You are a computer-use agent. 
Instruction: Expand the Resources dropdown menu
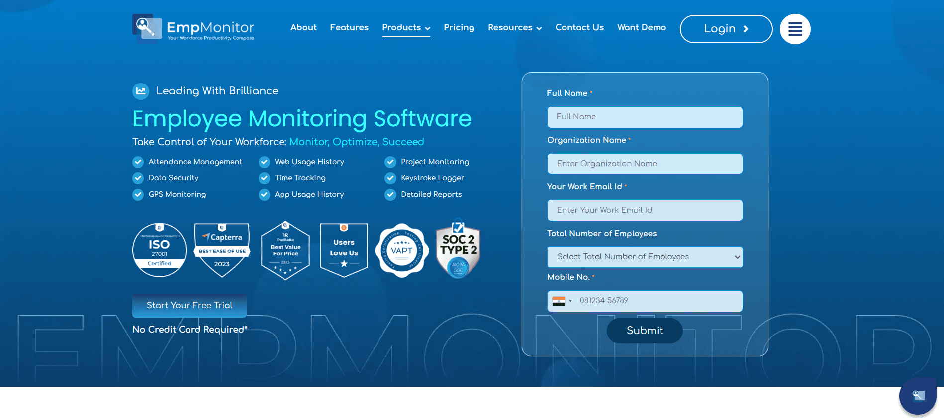click(515, 28)
